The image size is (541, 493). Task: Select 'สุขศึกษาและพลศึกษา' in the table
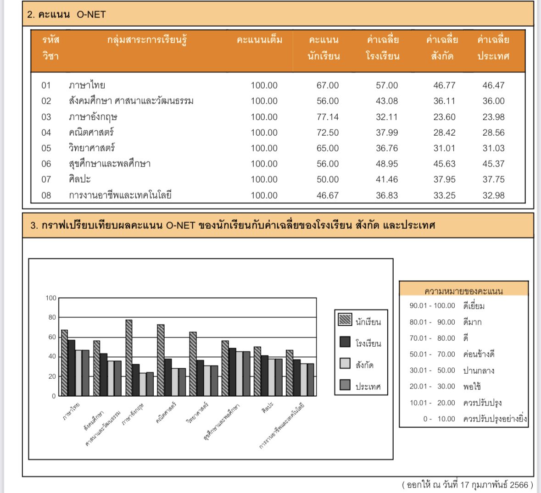[110, 164]
